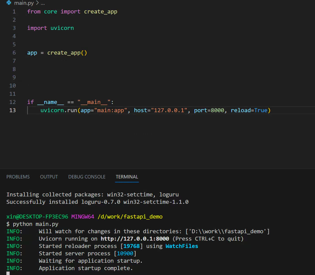Click the 'D:\\work\\fastapi_demo' directory text in terminal

click(227, 231)
